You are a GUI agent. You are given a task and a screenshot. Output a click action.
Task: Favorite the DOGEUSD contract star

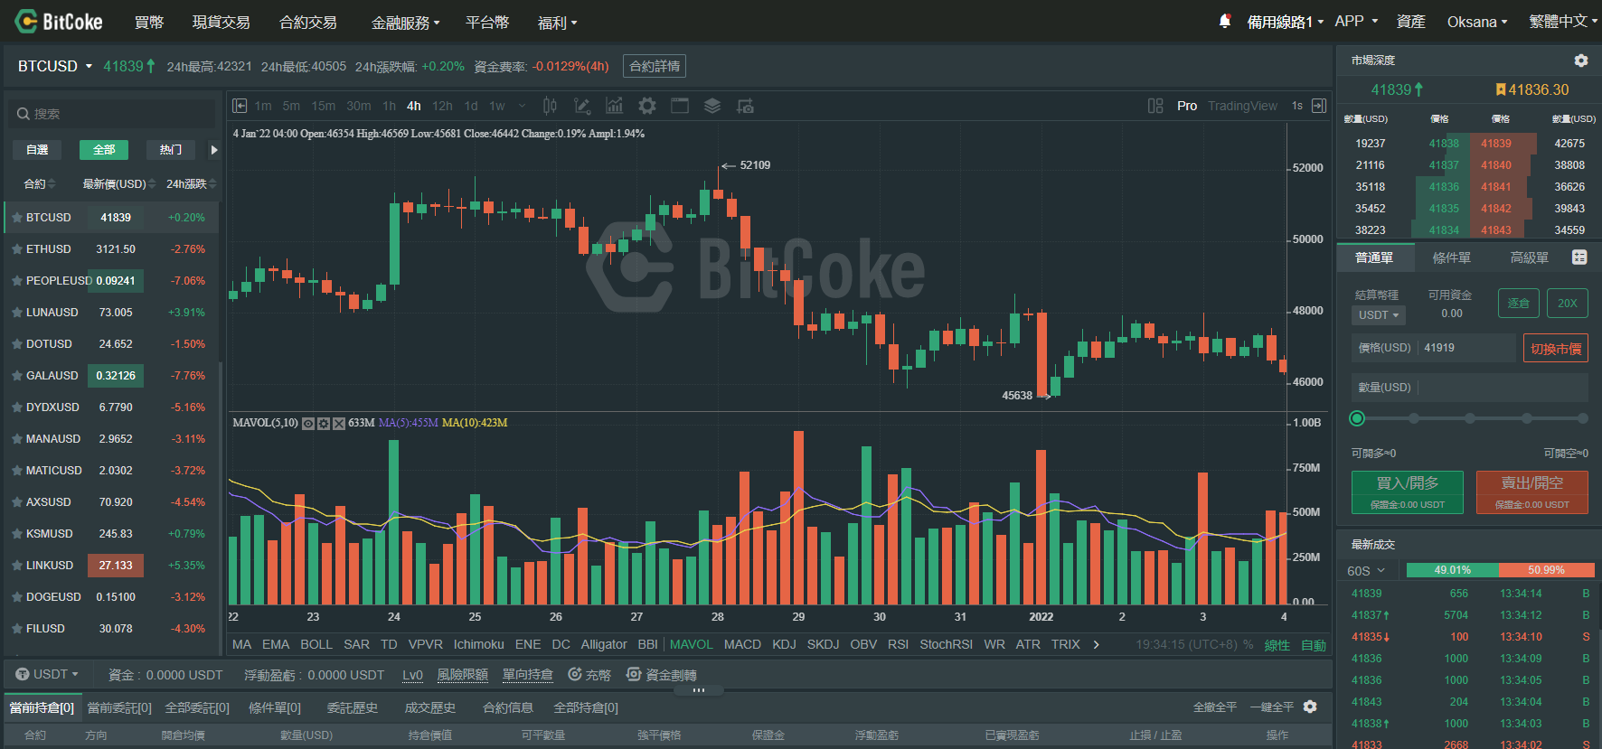click(x=16, y=596)
